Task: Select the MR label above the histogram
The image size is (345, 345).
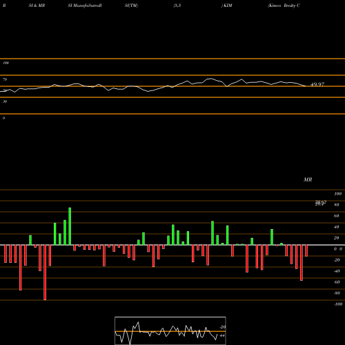Action: coord(308,179)
